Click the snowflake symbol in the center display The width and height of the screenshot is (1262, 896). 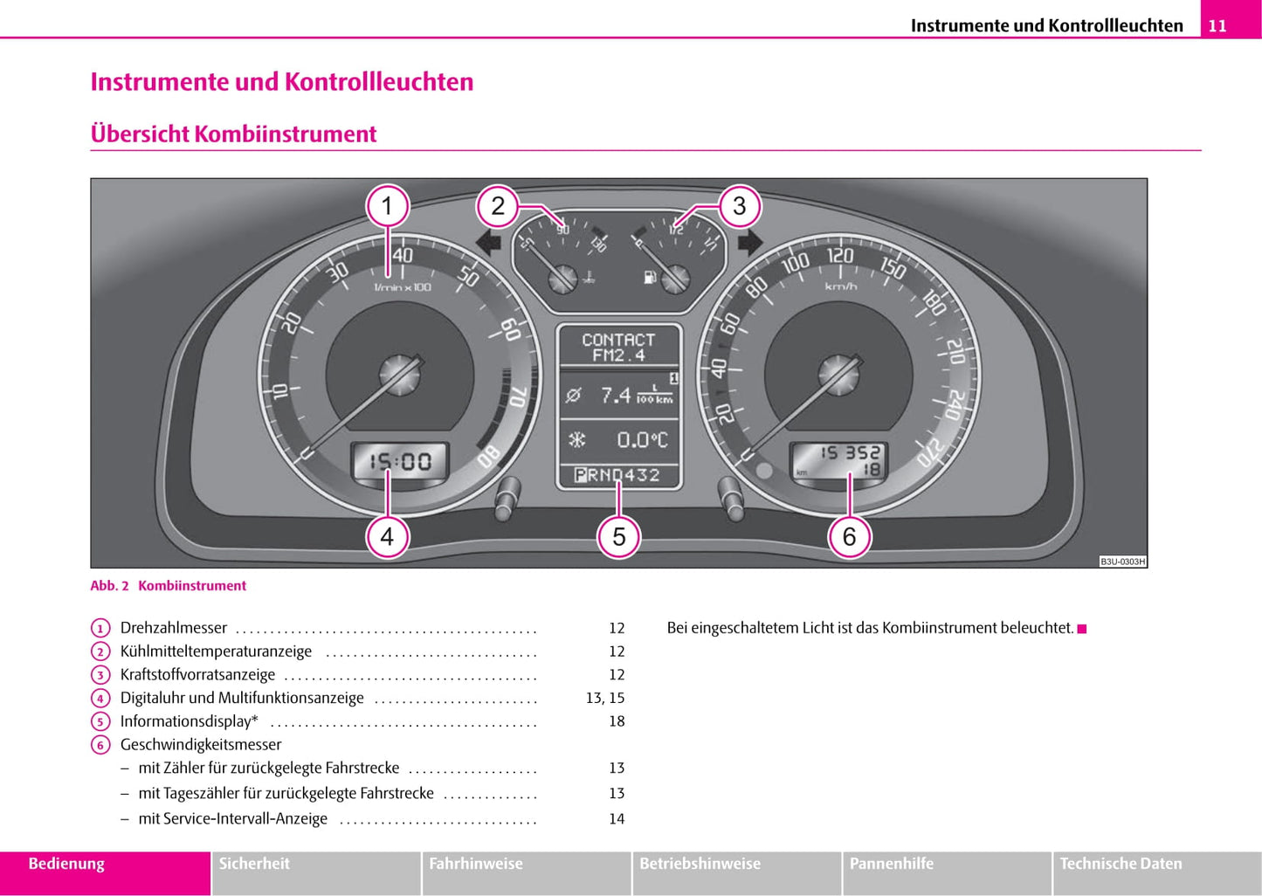(x=577, y=440)
